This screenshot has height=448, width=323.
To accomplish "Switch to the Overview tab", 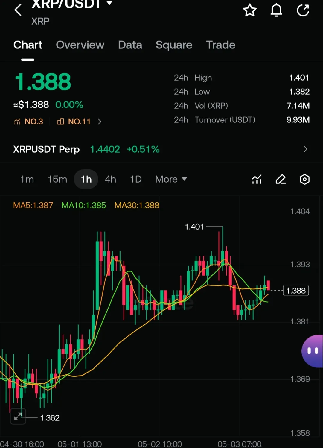I will 80,45.
